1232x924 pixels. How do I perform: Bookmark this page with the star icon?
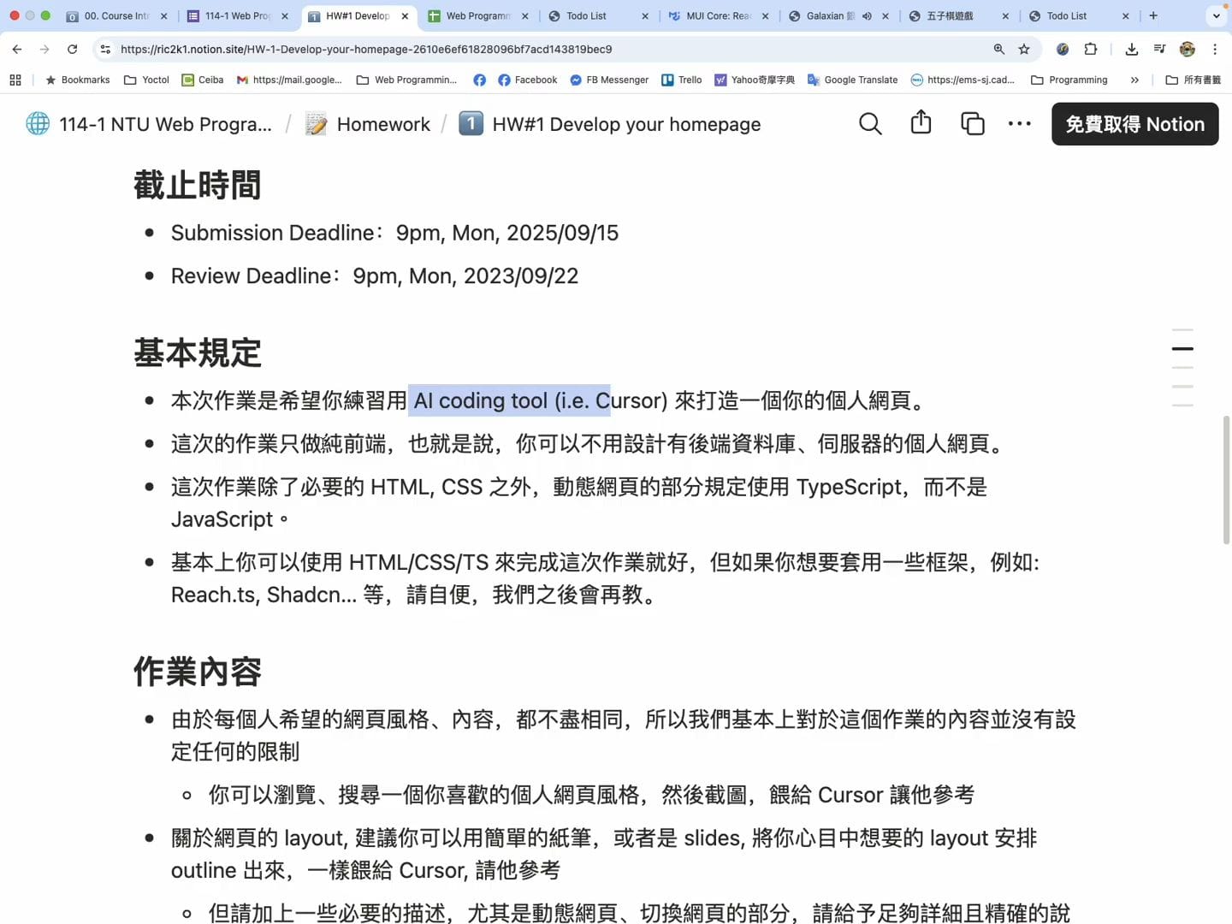click(1024, 50)
